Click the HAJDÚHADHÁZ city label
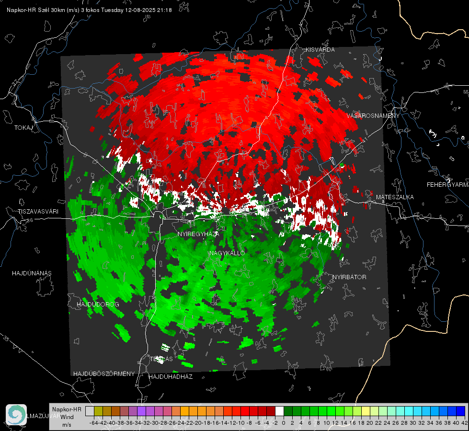This screenshot has height=431, width=469. [171, 377]
